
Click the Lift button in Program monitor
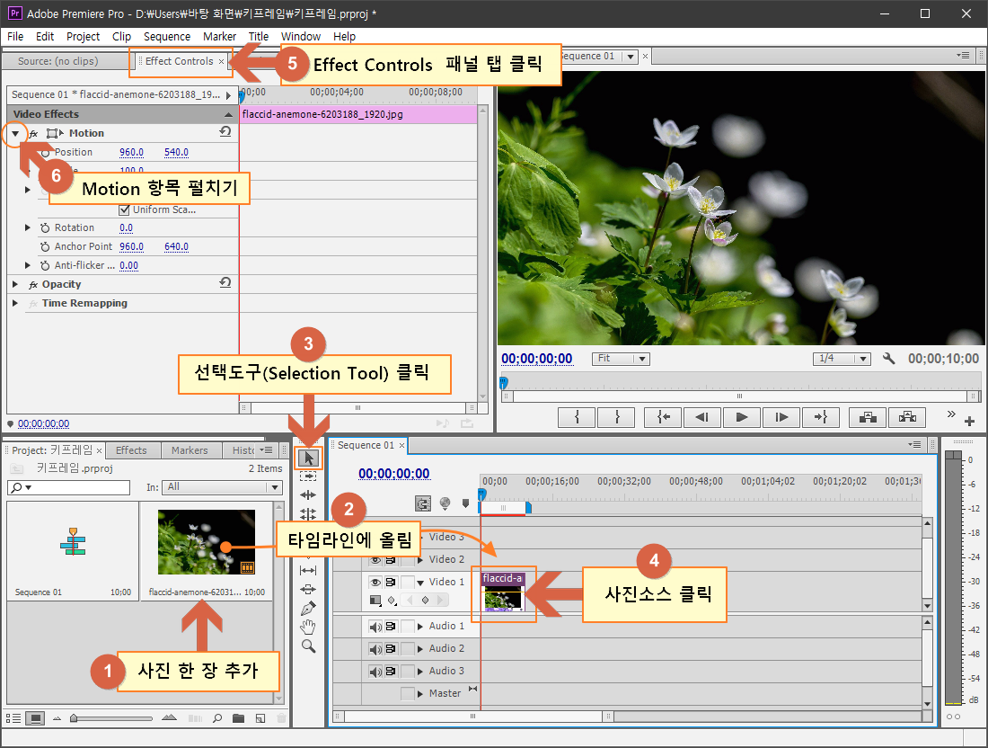(x=868, y=417)
